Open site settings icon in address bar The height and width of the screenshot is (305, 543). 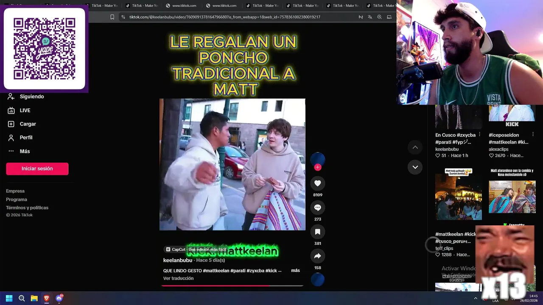(123, 17)
